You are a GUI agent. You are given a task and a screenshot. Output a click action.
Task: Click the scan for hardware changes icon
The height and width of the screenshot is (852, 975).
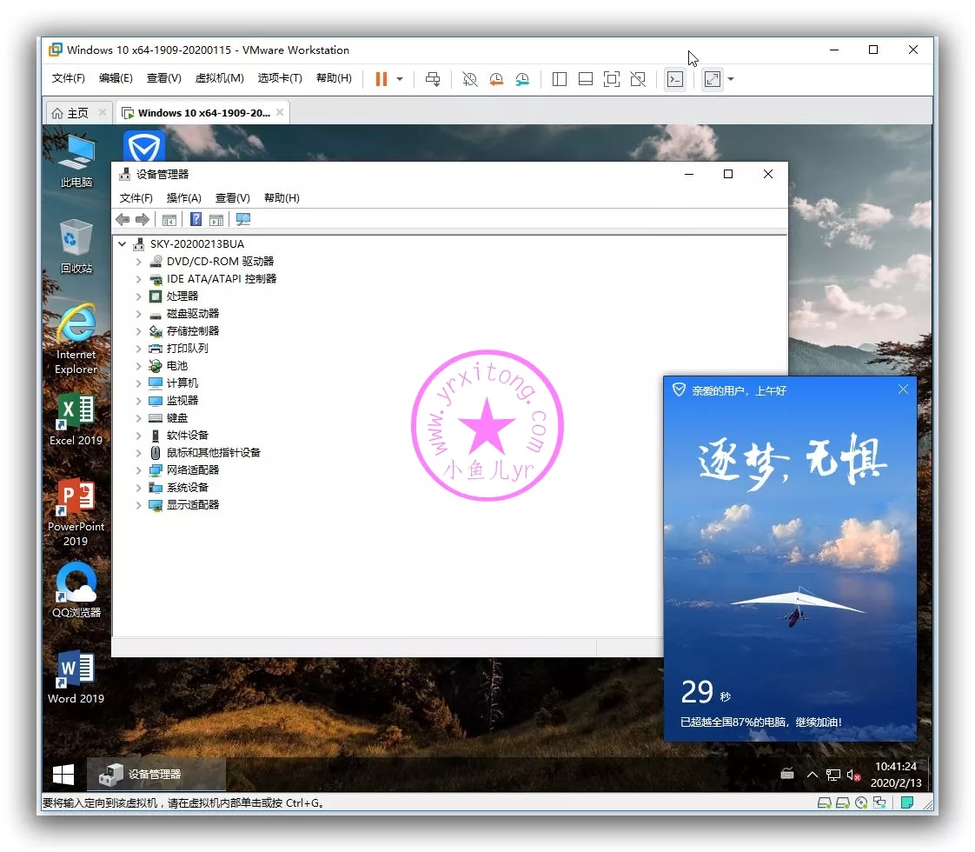(243, 220)
